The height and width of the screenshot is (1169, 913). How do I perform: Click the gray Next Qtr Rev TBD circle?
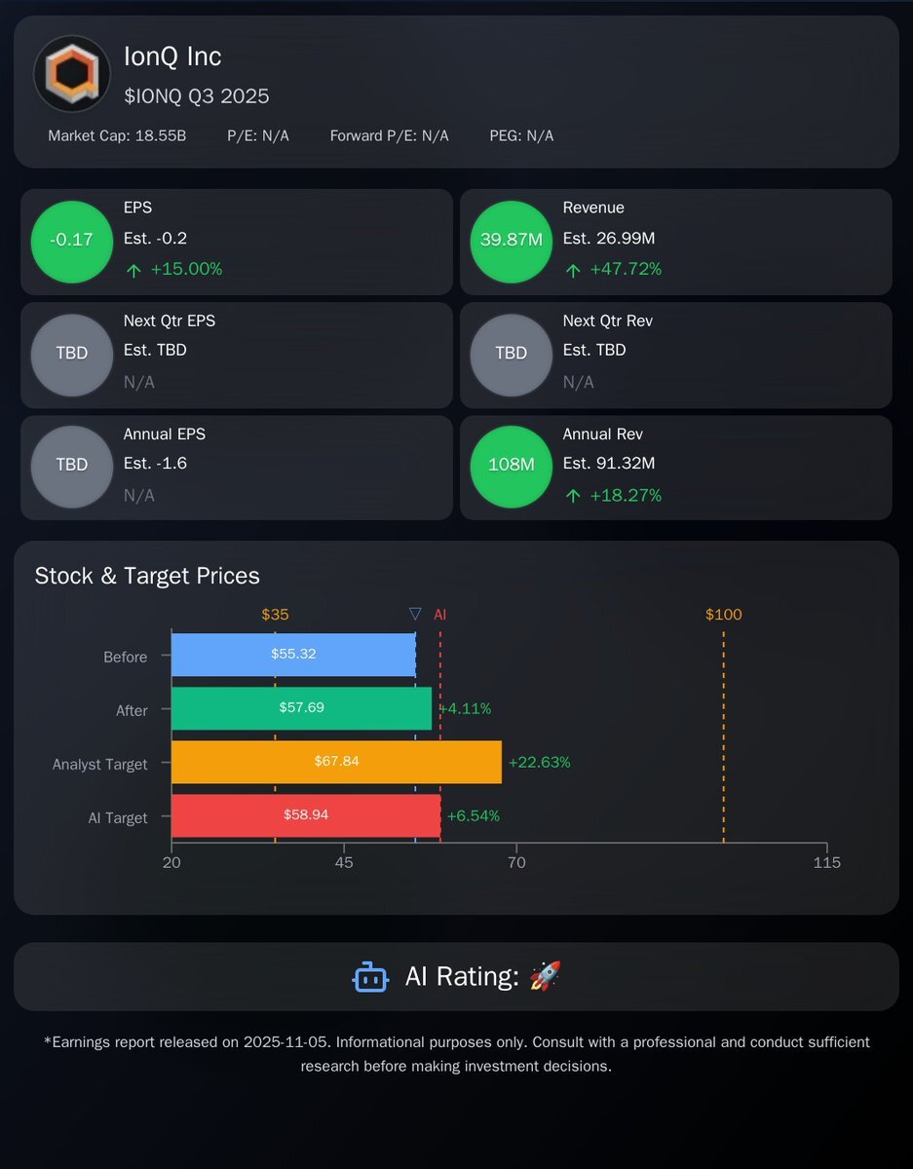click(x=512, y=354)
